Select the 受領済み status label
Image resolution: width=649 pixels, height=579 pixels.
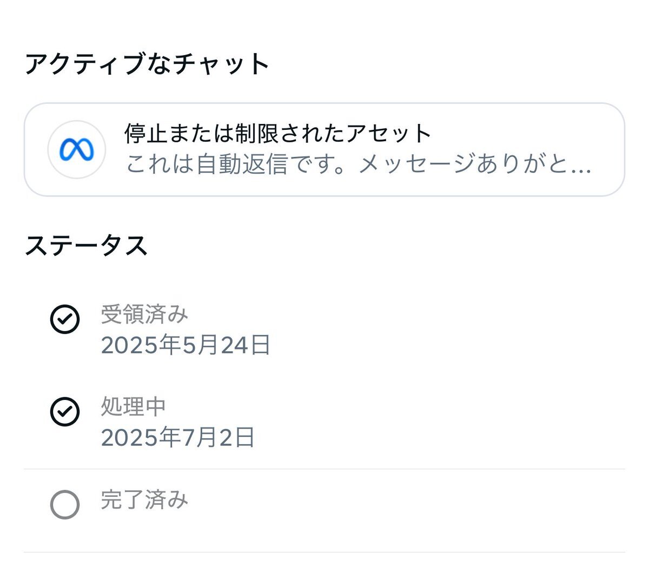pyautogui.click(x=144, y=314)
